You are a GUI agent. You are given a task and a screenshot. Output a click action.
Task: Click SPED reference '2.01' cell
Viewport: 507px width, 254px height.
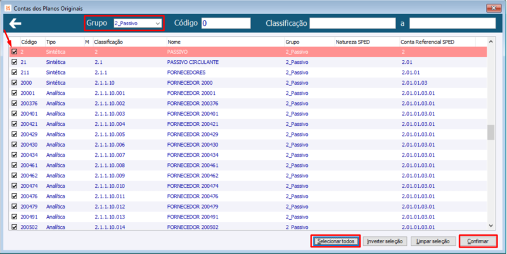[x=407, y=62]
